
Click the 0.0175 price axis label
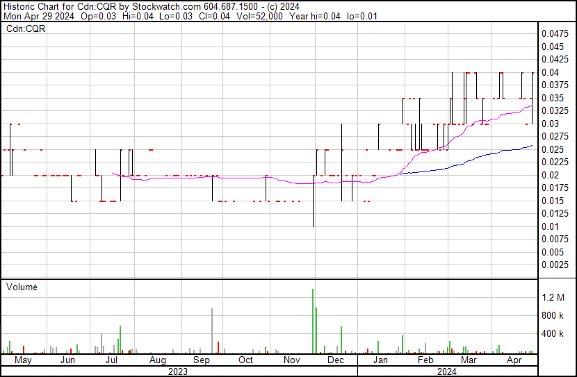[x=555, y=188]
